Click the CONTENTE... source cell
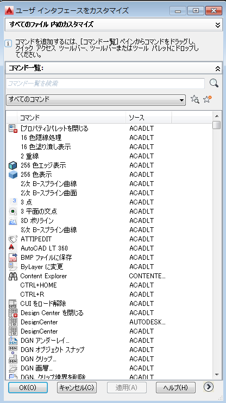This screenshot has height=403, width=226. [x=147, y=276]
